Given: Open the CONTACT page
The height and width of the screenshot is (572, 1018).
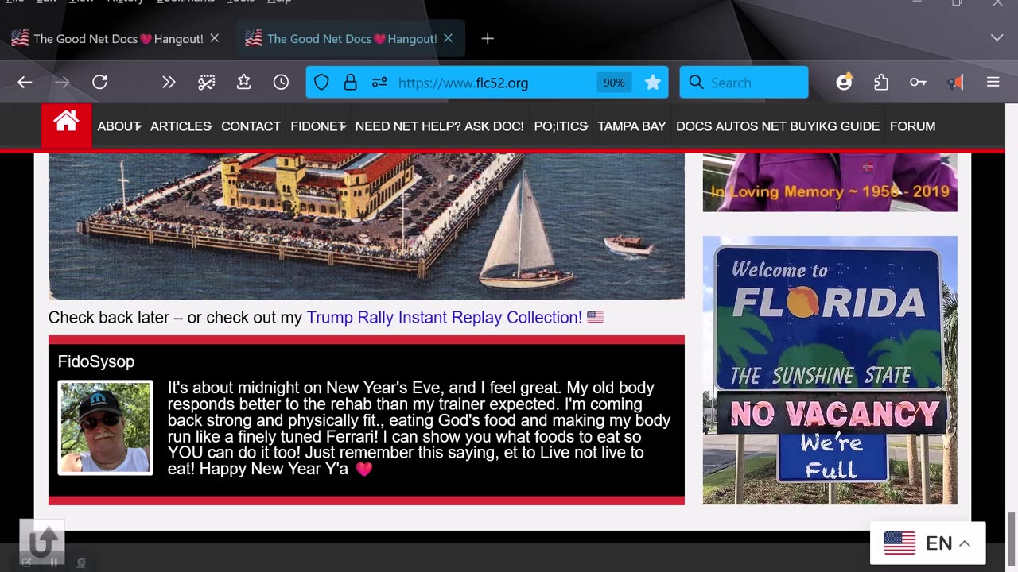Looking at the screenshot, I should pyautogui.click(x=251, y=126).
